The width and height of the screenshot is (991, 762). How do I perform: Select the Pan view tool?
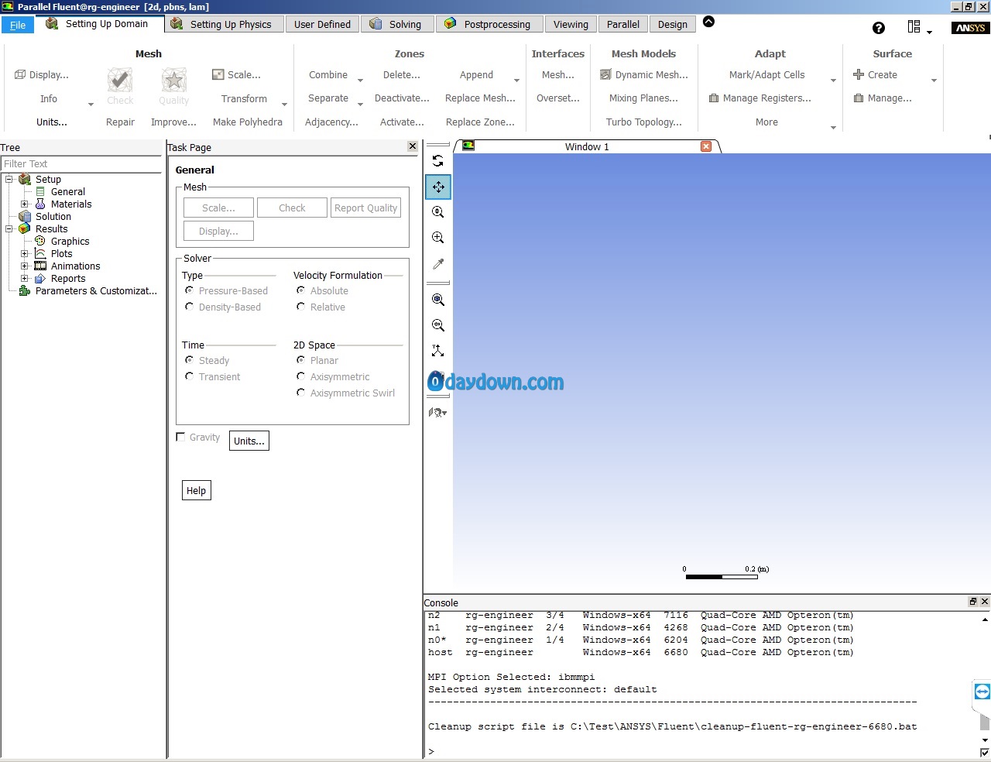point(438,187)
